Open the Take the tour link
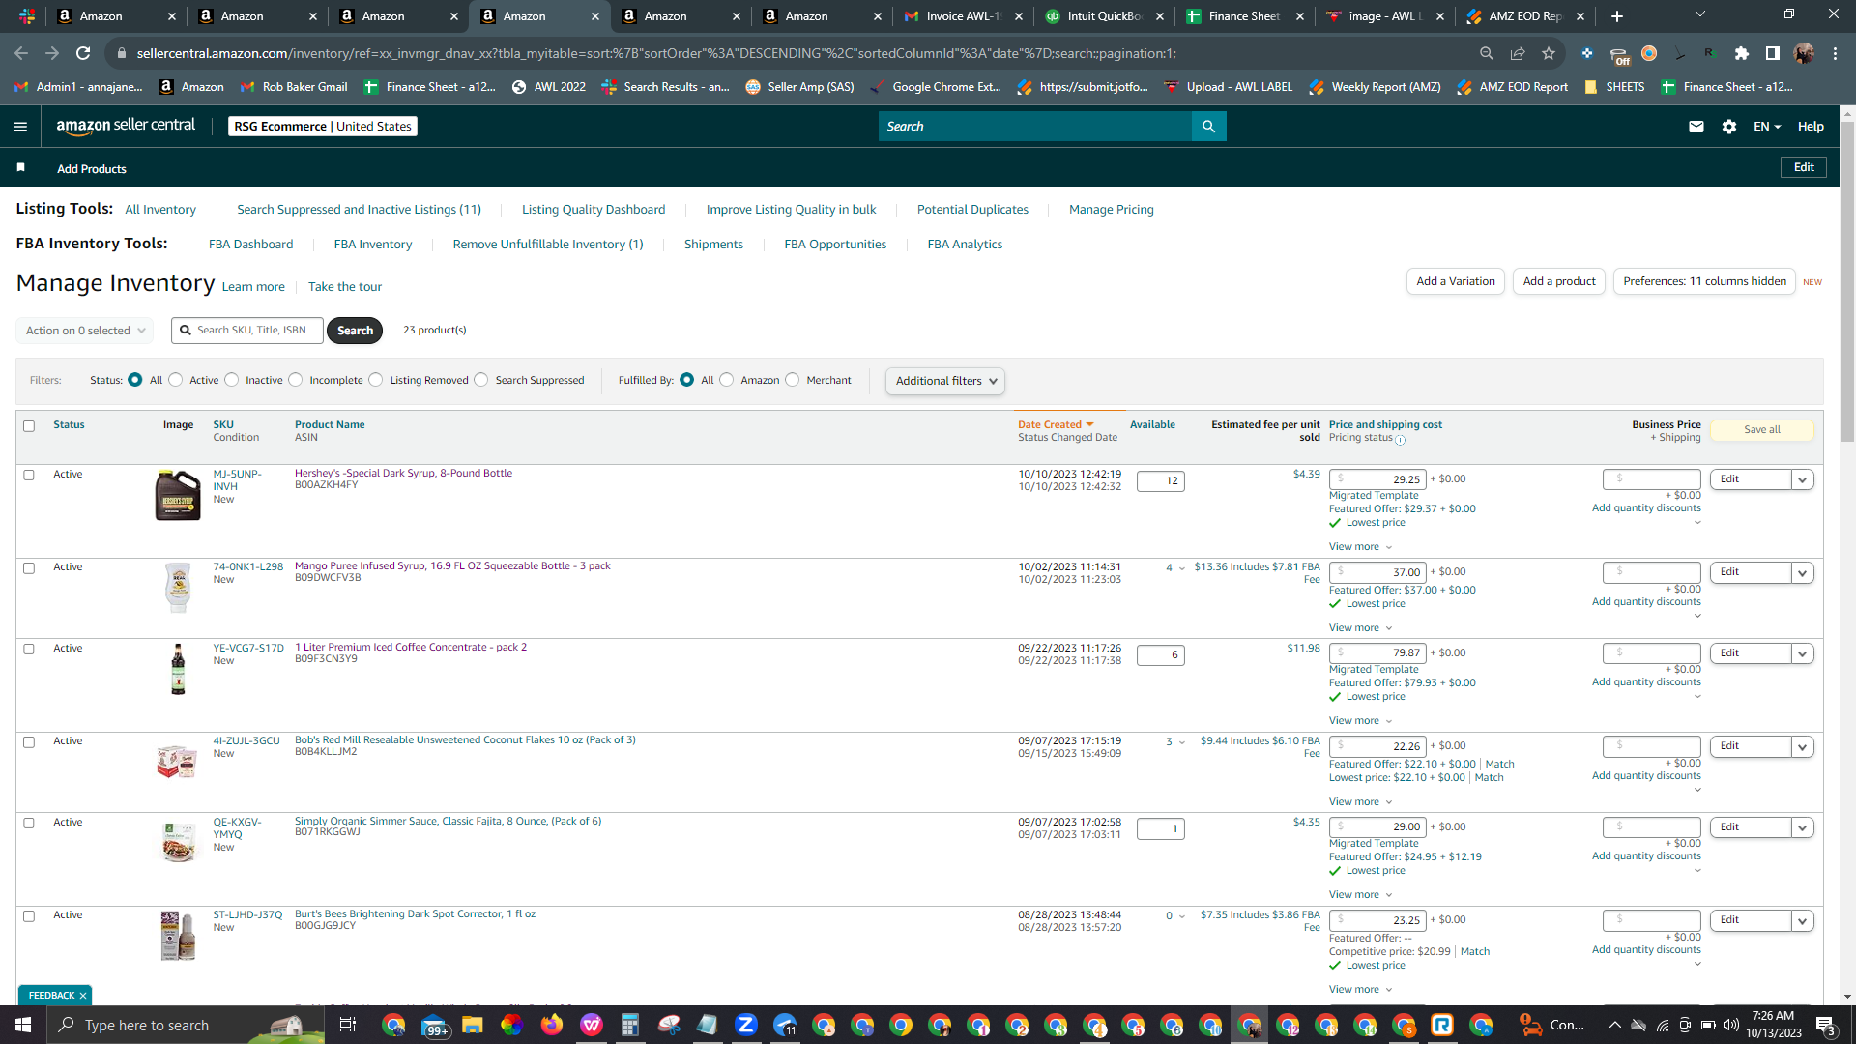This screenshot has width=1856, height=1044. click(345, 287)
